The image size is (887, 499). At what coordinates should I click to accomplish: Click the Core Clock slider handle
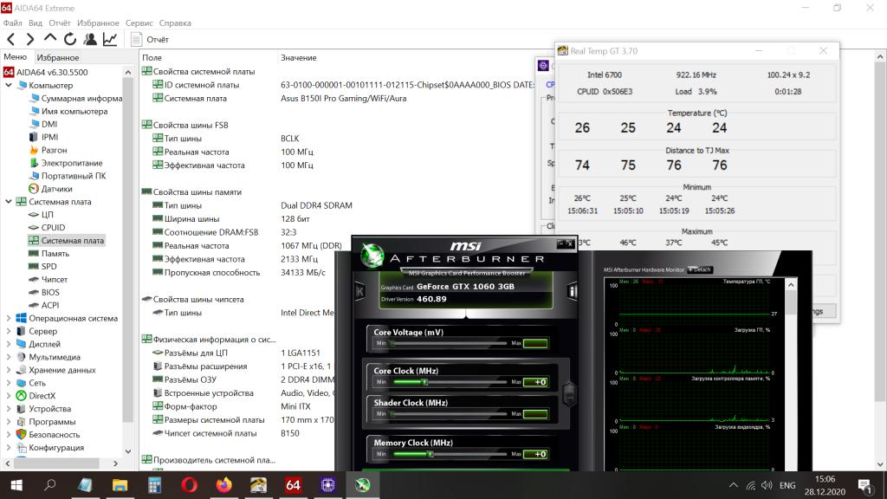[424, 382]
